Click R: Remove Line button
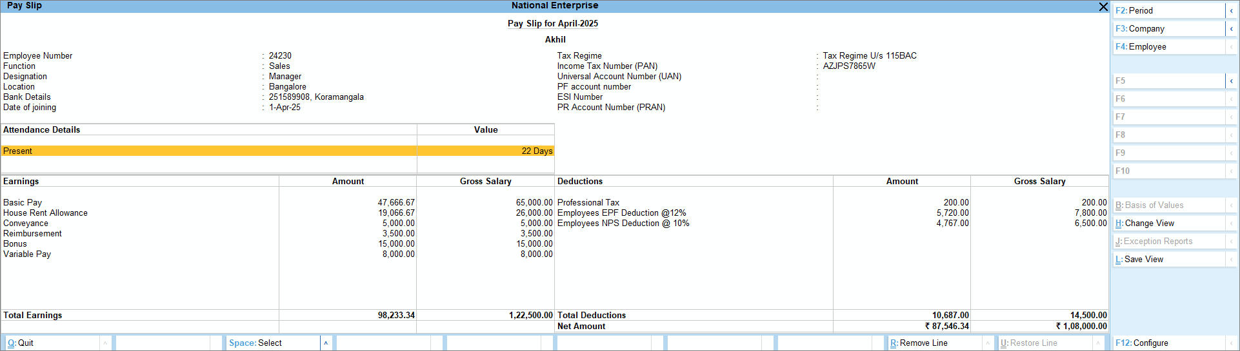The image size is (1240, 351). click(934, 343)
